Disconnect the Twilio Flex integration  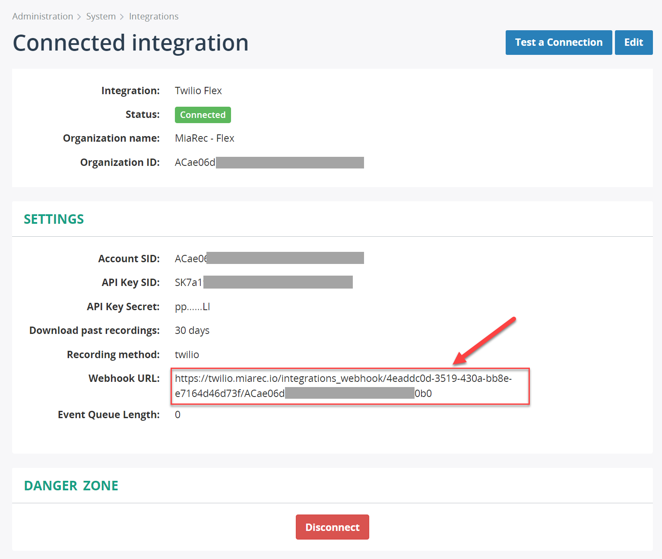coord(333,527)
